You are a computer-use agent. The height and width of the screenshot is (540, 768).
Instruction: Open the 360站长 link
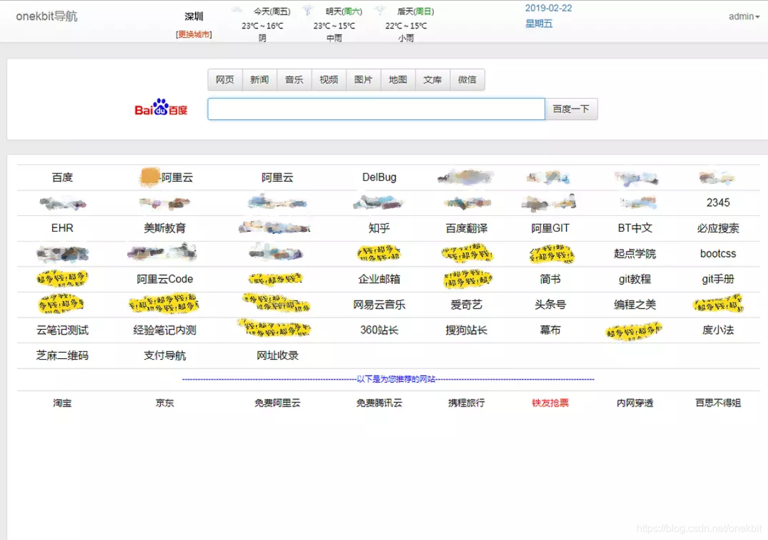pyautogui.click(x=379, y=330)
